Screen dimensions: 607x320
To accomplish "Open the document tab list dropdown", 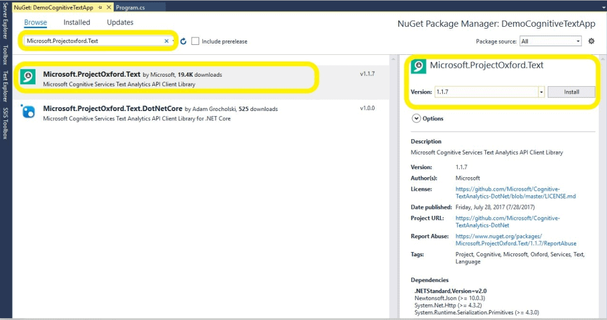I will coord(603,7).
